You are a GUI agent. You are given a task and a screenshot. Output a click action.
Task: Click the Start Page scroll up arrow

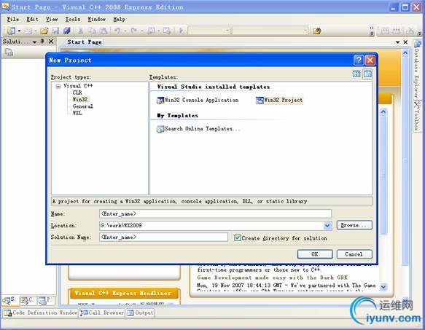pos(405,53)
